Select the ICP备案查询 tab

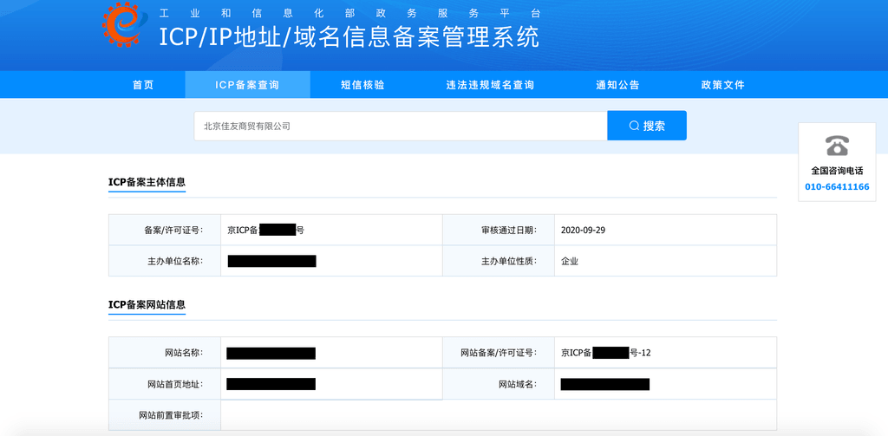point(247,85)
